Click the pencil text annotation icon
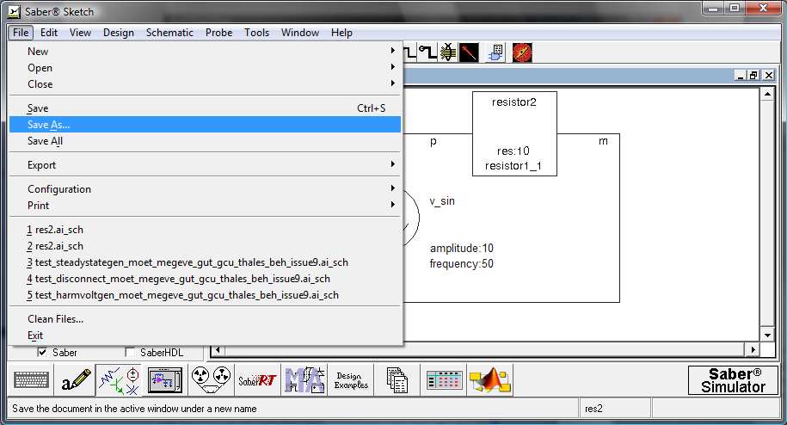This screenshot has width=787, height=425. point(76,380)
